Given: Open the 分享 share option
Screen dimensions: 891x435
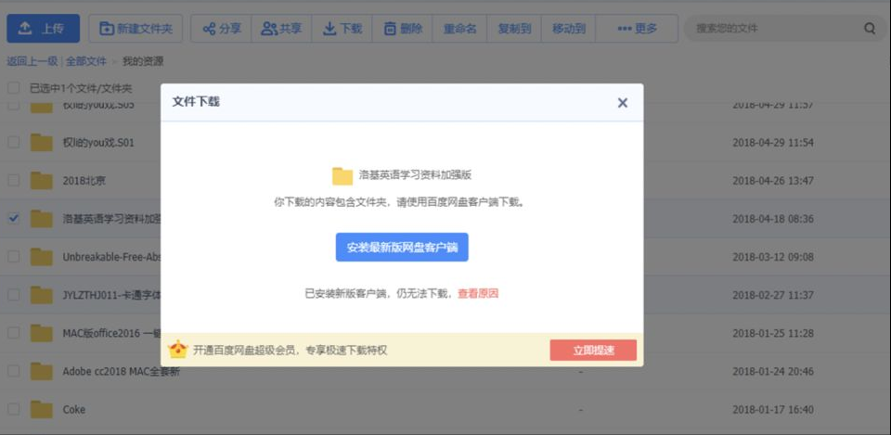Looking at the screenshot, I should [222, 29].
